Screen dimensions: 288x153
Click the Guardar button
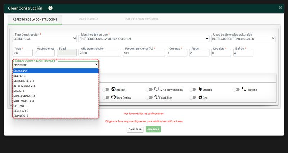click(153, 129)
